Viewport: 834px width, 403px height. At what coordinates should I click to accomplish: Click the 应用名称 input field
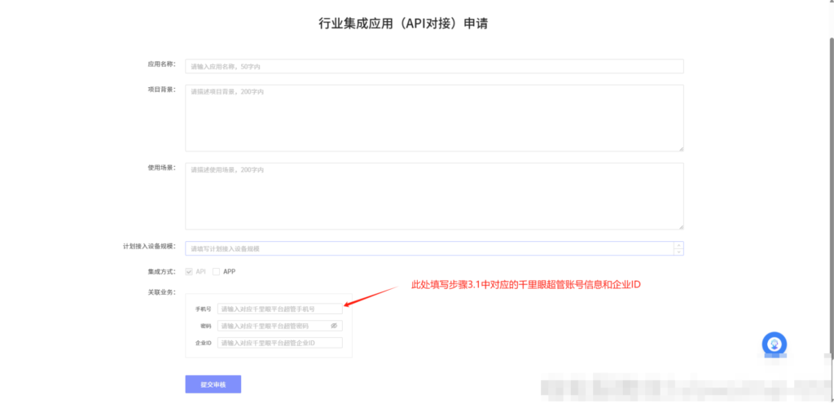tap(434, 67)
